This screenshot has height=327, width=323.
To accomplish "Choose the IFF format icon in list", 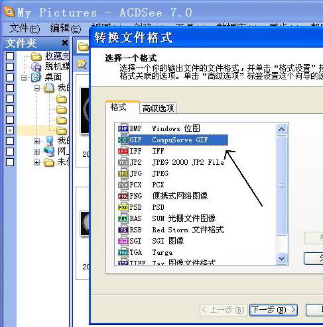I will tap(123, 151).
